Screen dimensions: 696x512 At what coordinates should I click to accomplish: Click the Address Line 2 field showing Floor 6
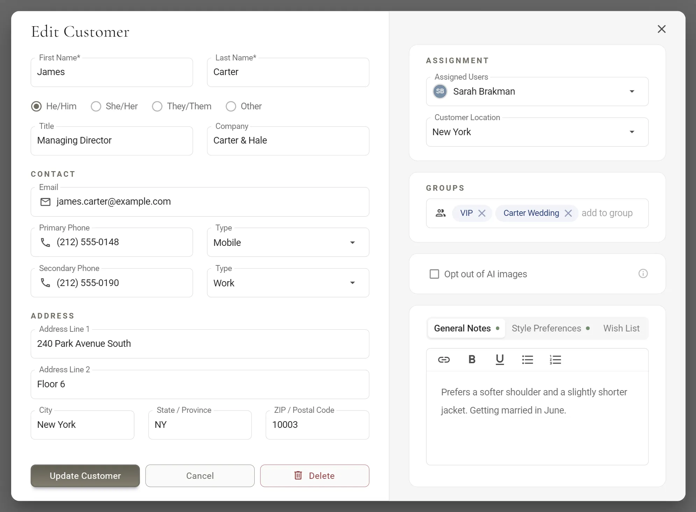point(200,384)
